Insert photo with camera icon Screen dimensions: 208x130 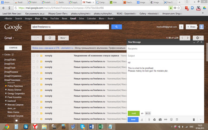pyautogui.click(x=160, y=120)
